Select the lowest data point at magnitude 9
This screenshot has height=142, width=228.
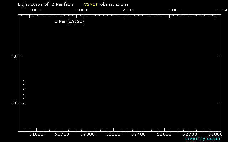pos(23,103)
